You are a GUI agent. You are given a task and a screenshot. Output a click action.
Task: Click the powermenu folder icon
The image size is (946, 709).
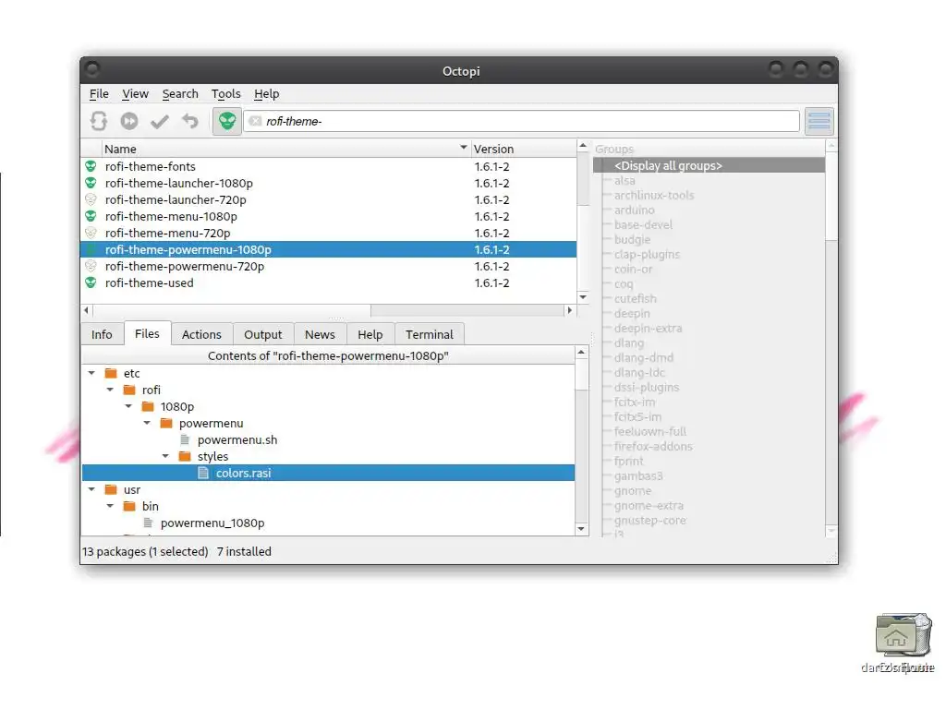point(166,423)
